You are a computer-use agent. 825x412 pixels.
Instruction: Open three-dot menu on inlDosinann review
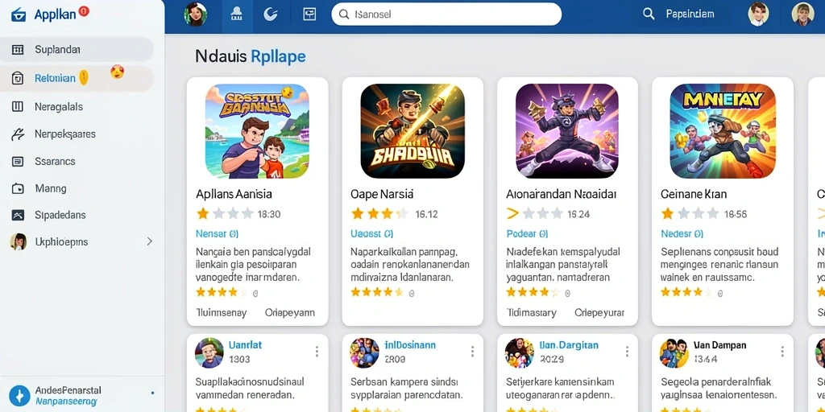click(x=472, y=352)
